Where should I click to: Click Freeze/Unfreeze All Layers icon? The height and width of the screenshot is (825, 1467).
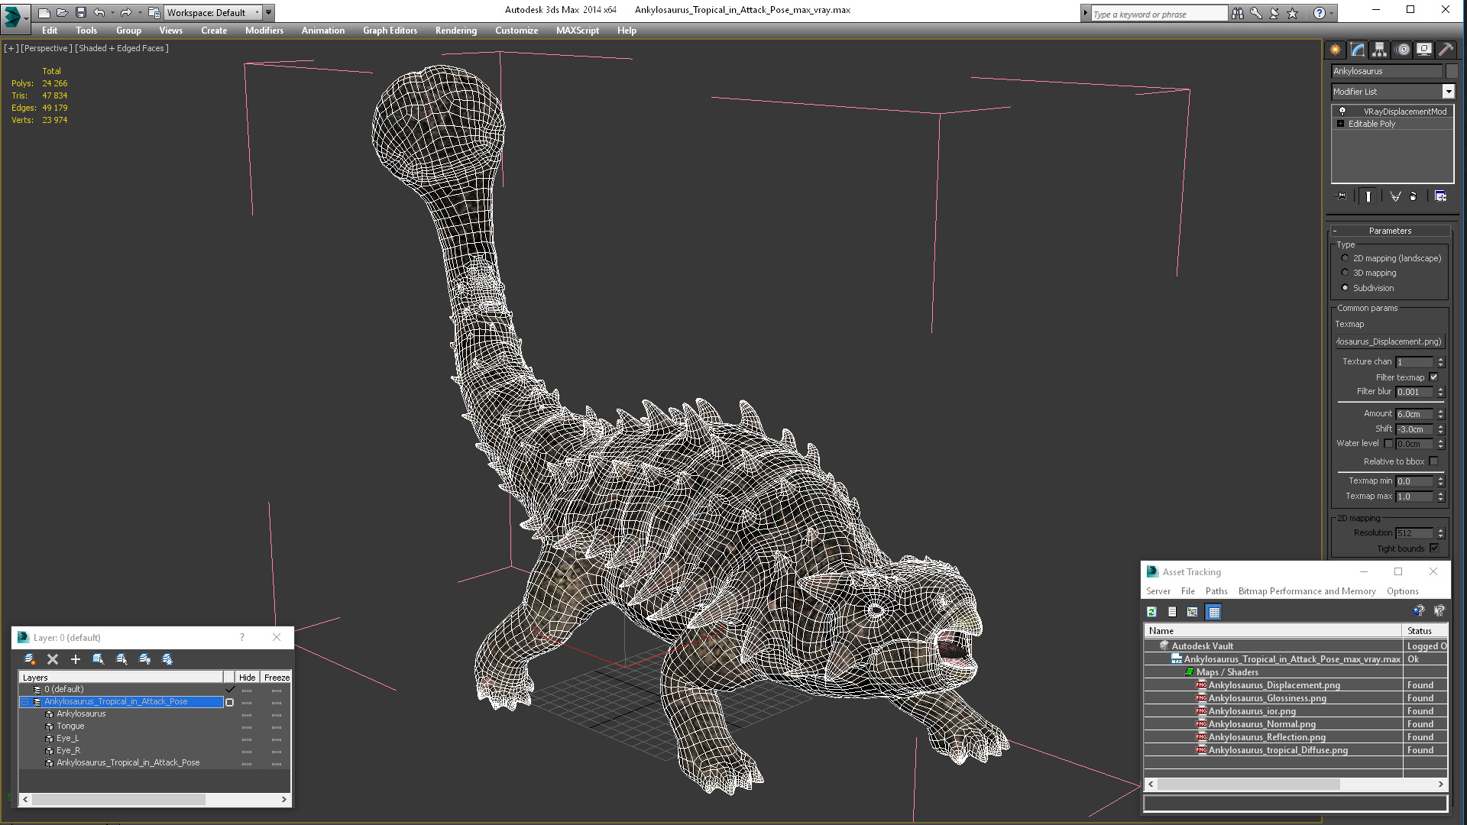click(167, 659)
